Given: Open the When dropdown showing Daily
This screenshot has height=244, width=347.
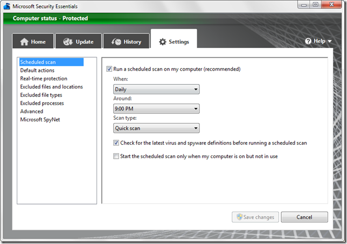Looking at the screenshot, I should (x=156, y=89).
